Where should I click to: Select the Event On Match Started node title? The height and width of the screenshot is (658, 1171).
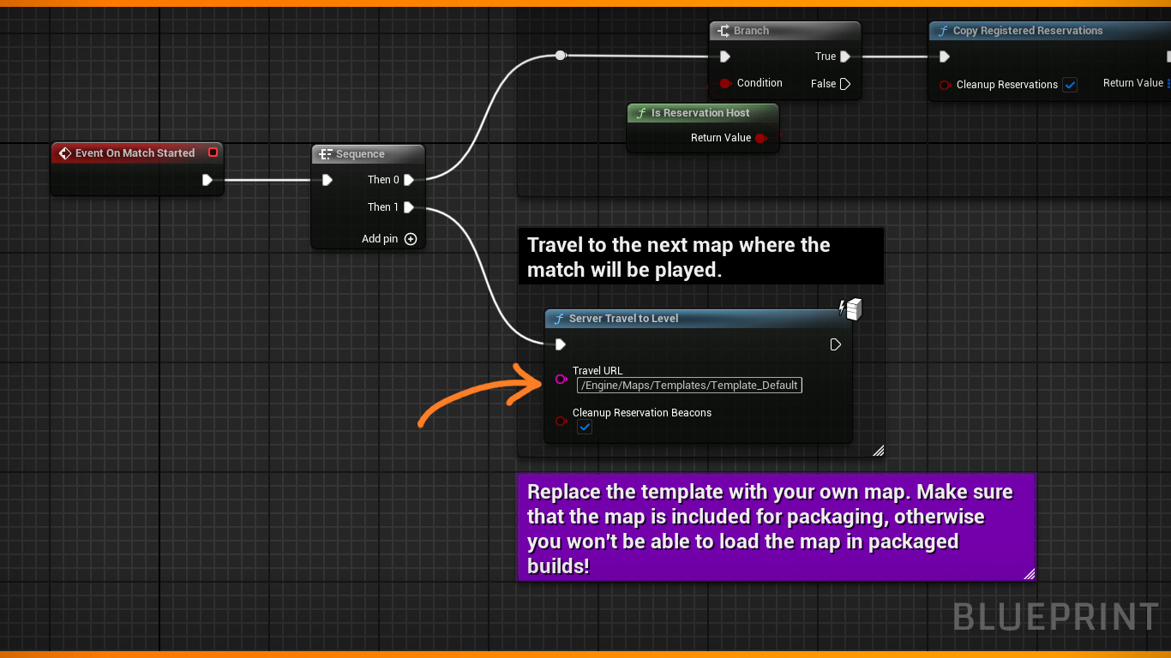[135, 153]
